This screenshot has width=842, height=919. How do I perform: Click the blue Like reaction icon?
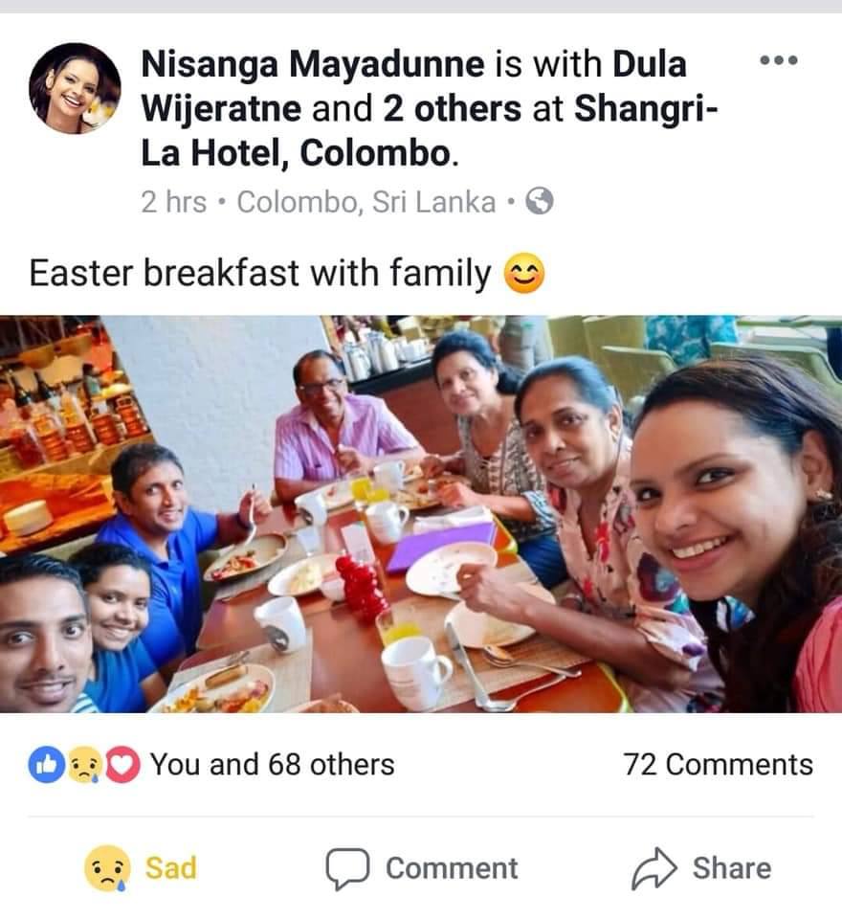point(46,765)
